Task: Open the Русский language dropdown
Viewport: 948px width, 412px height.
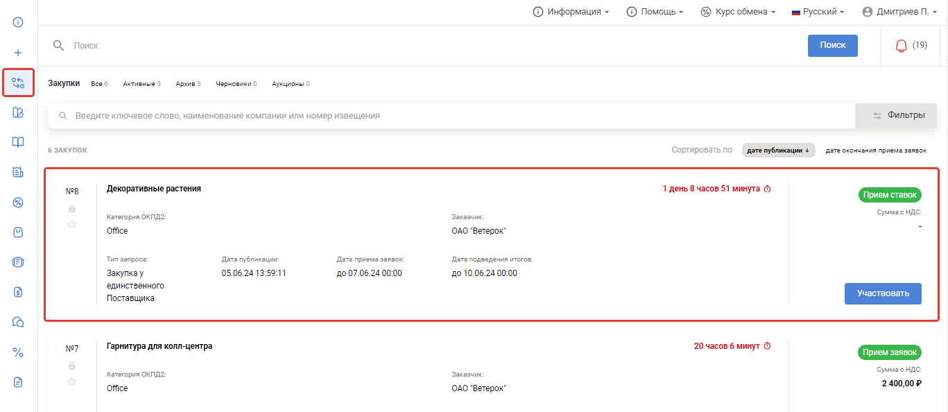Action: [x=818, y=12]
